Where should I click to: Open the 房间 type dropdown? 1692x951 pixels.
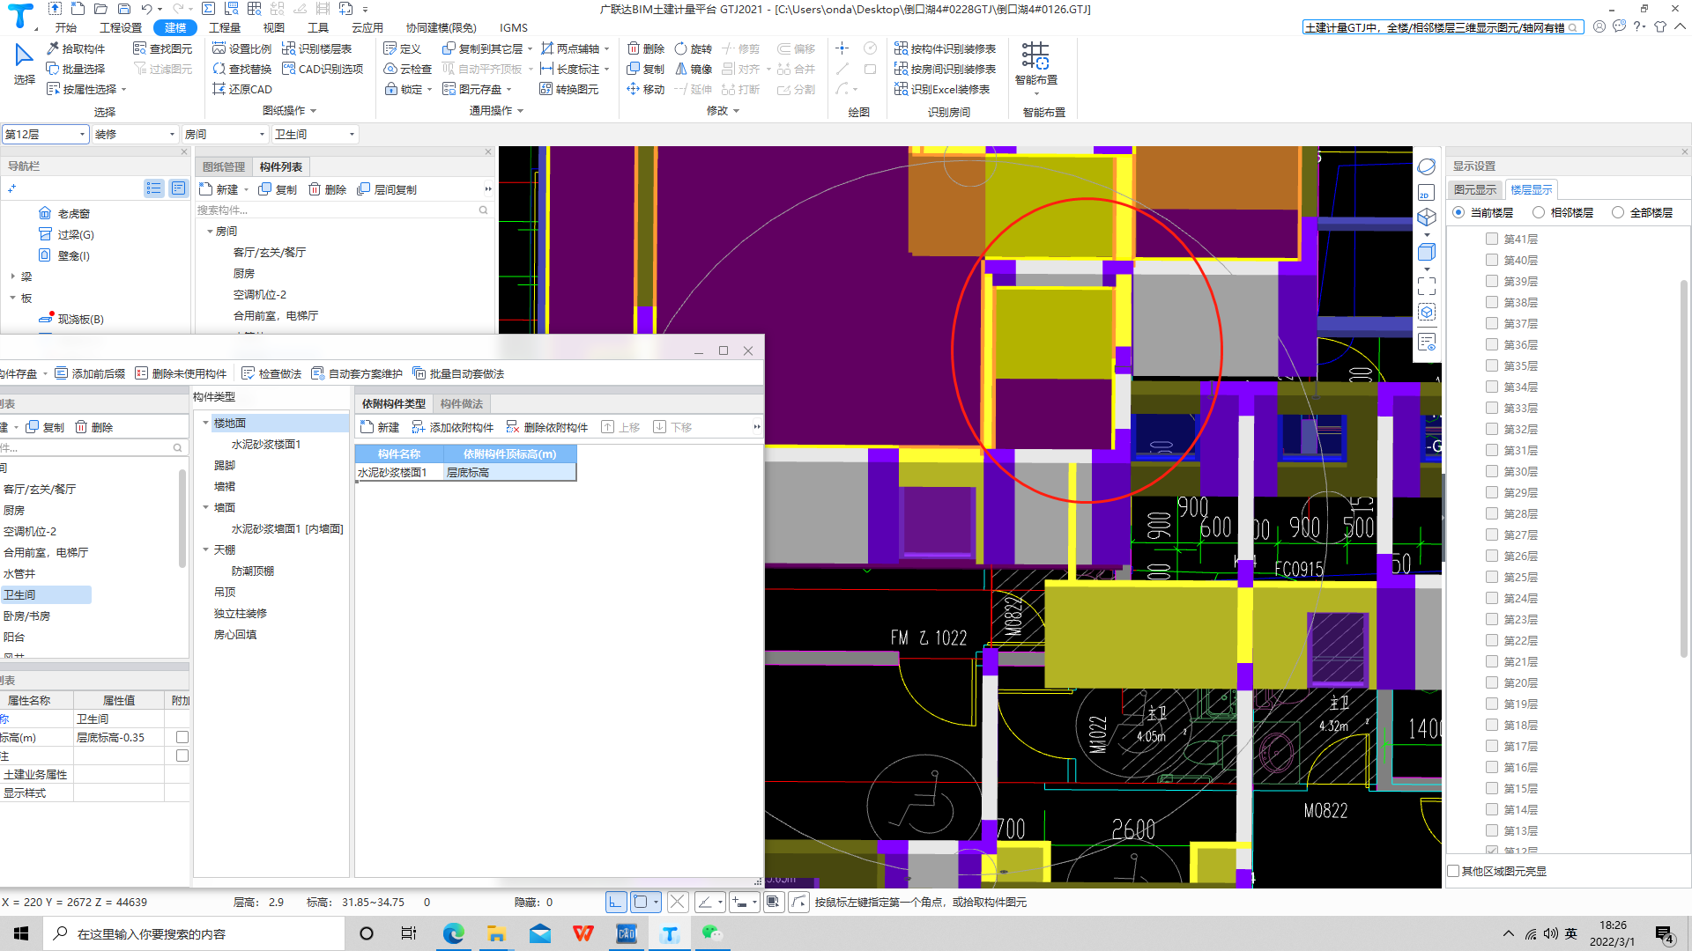point(226,134)
